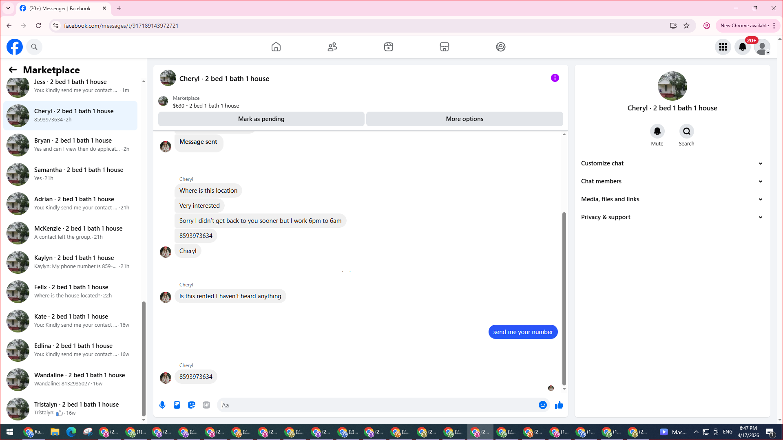Open Microsoft Edge from the taskbar
This screenshot has width=783, height=440.
pyautogui.click(x=71, y=432)
